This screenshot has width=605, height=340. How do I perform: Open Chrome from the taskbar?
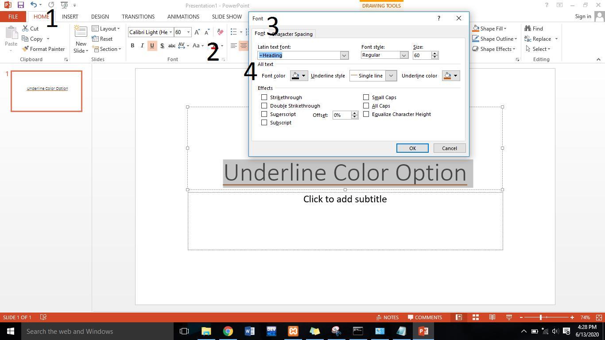[x=228, y=331]
